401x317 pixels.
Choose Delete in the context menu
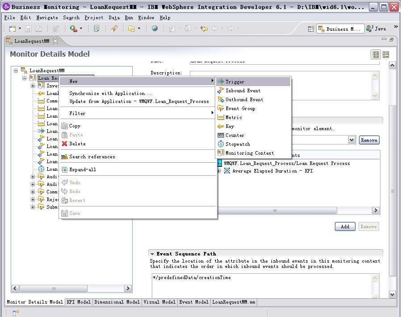138,144
